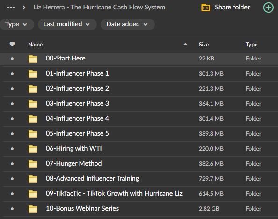Click the 301.3 MB size value

click(x=211, y=74)
